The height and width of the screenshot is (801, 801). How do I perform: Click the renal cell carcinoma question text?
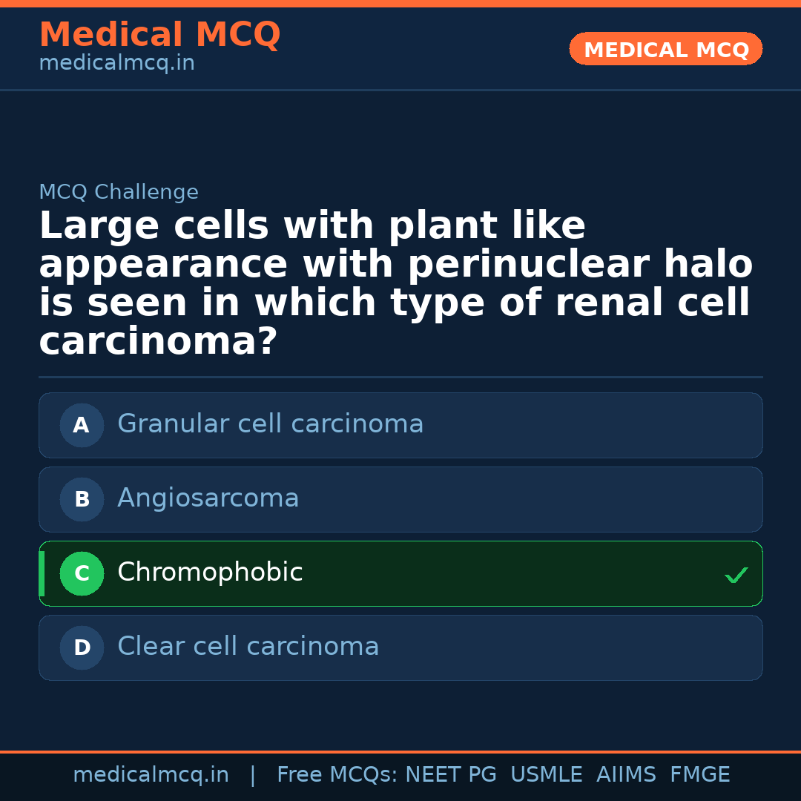395,283
